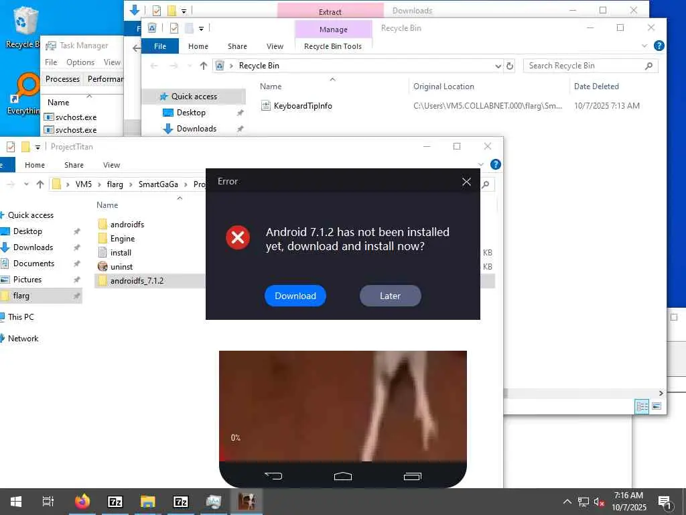Screen dimensions: 686x515
Task: Go up one level in Recycle Bin
Action: (x=204, y=66)
